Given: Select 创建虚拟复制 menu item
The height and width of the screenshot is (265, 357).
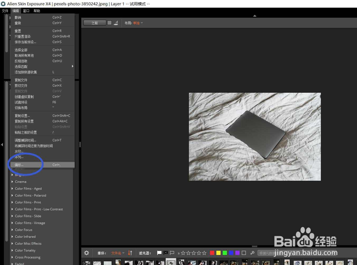Looking at the screenshot, I should pos(42,97).
